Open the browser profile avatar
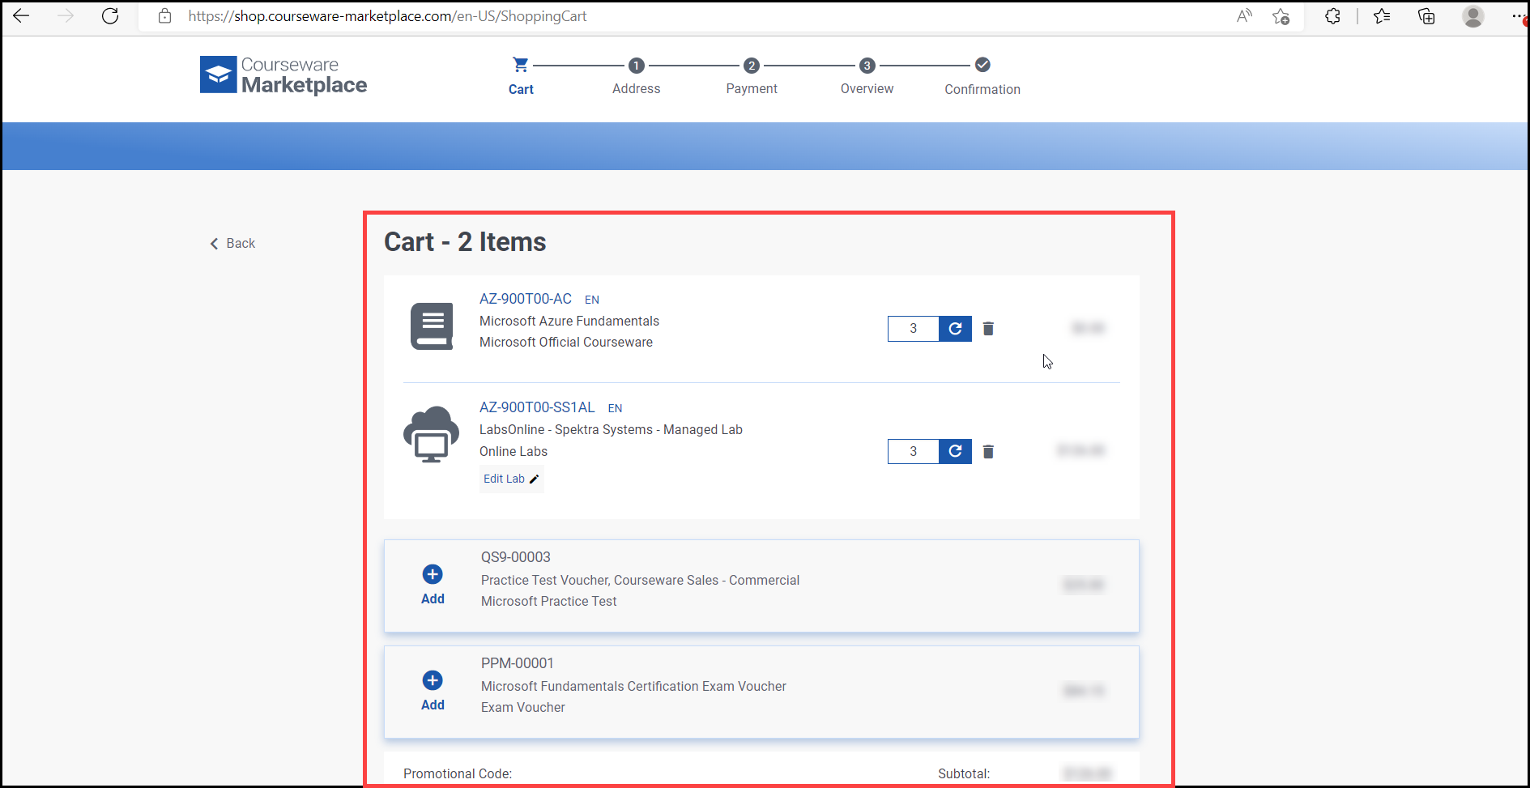1530x788 pixels. [x=1473, y=15]
